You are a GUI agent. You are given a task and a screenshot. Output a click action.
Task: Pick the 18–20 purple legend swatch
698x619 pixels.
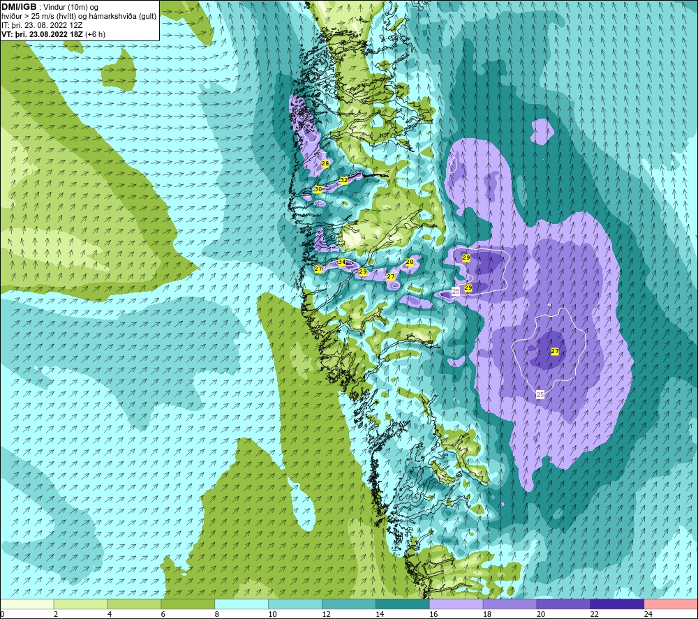510,604
